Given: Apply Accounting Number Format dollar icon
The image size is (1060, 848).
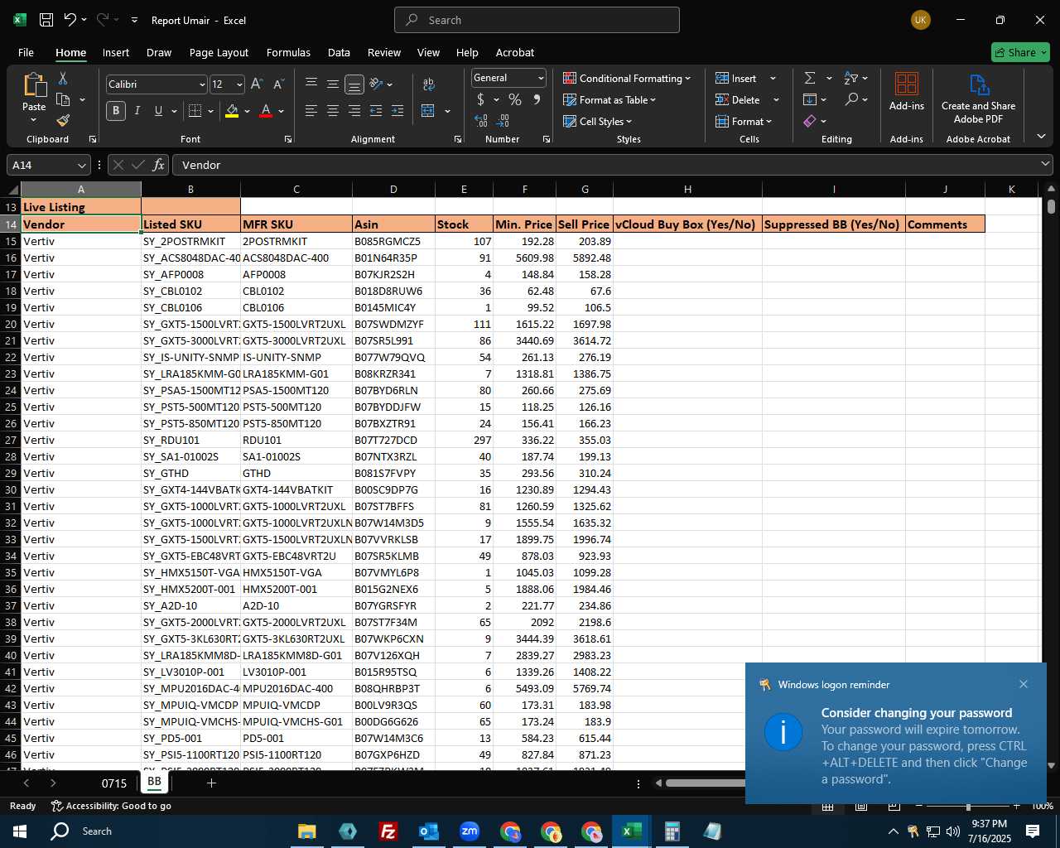Looking at the screenshot, I should [x=480, y=99].
